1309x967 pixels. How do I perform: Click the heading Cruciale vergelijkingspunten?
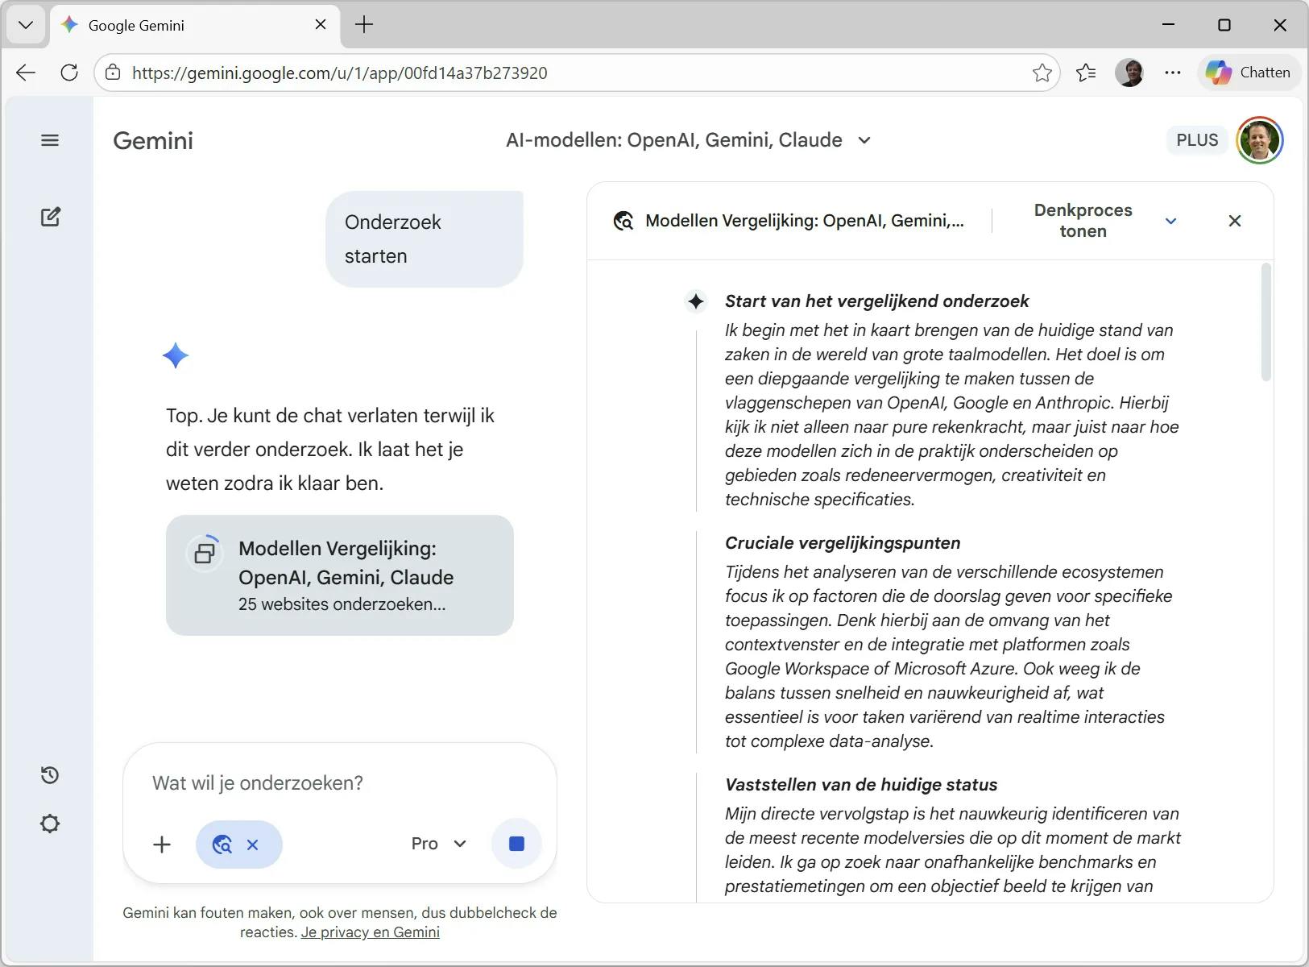tap(843, 543)
